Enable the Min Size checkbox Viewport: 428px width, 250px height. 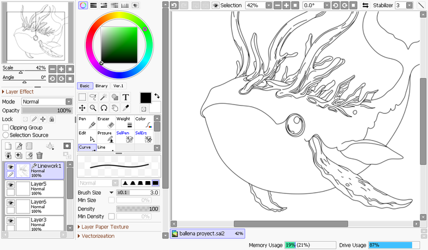pos(111,200)
